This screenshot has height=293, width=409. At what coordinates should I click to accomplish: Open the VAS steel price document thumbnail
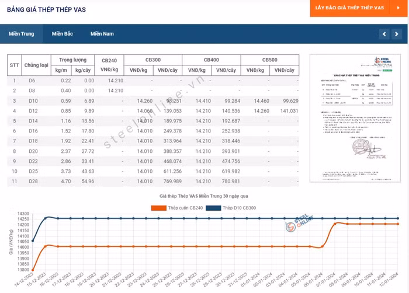coord(355,118)
